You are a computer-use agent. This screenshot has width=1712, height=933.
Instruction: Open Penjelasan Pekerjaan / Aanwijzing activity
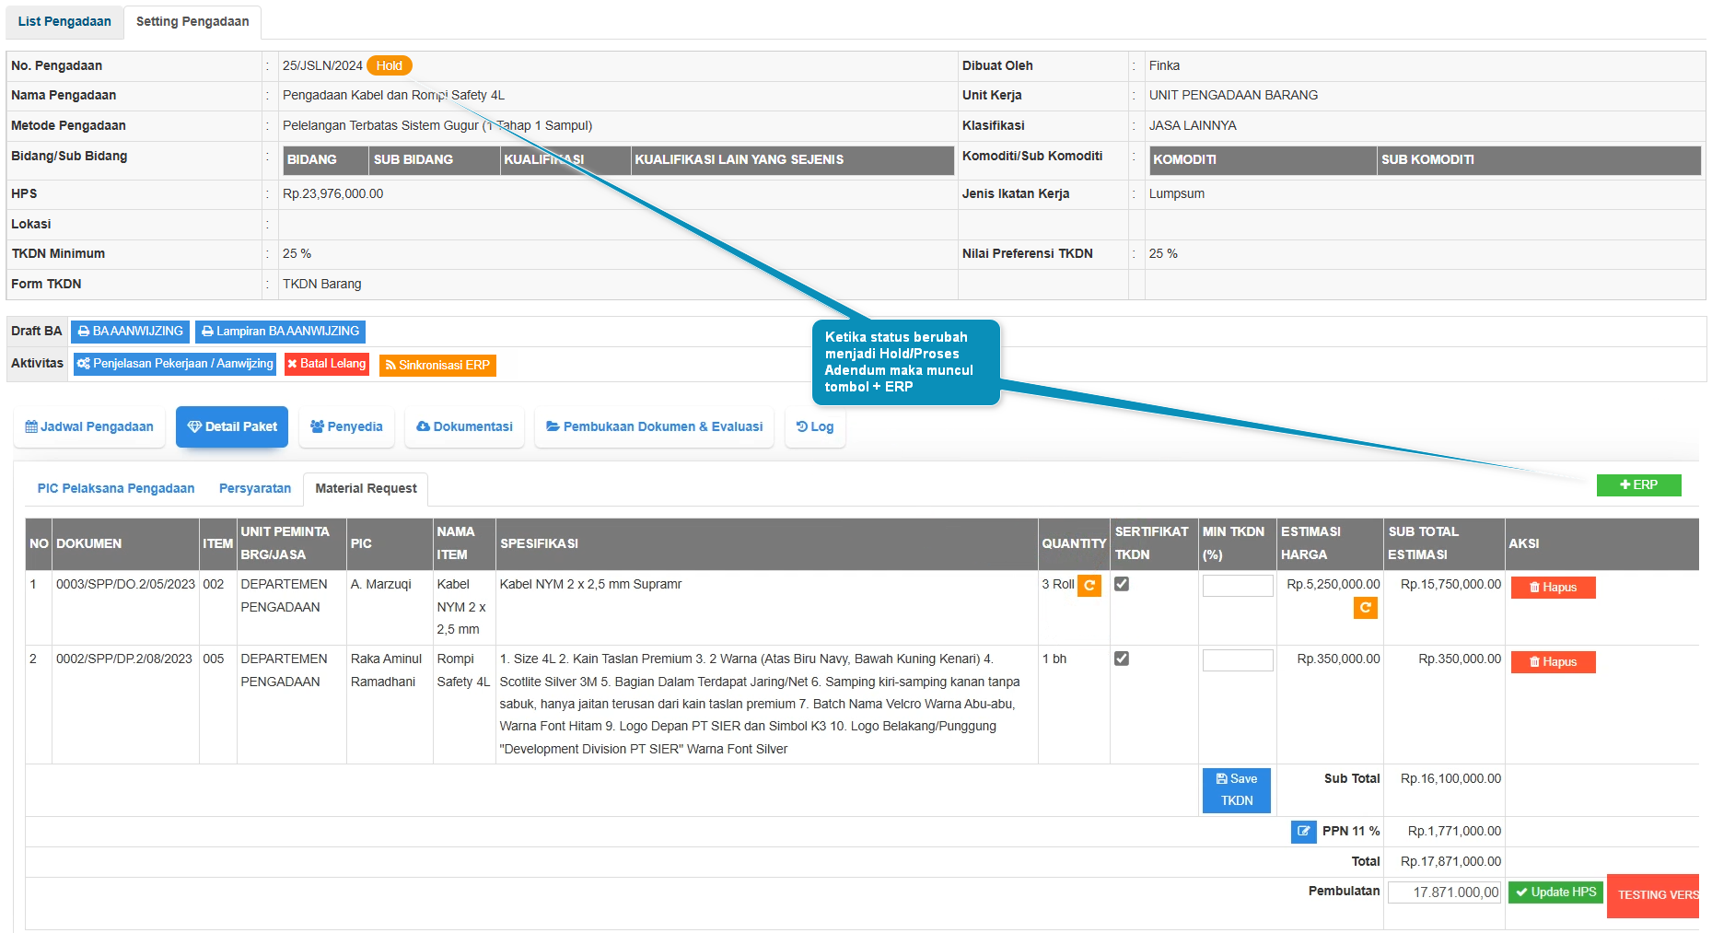click(175, 365)
